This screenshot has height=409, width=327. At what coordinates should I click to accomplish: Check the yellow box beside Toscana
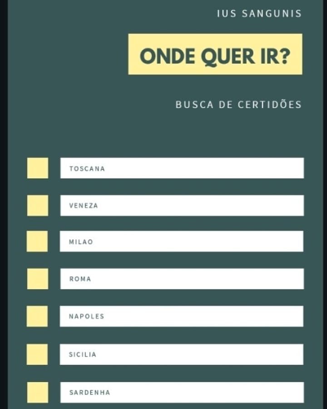coord(38,168)
